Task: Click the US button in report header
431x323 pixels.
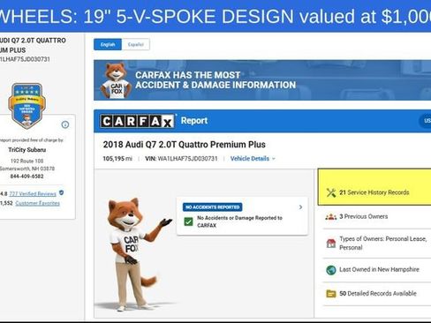Action: point(426,121)
